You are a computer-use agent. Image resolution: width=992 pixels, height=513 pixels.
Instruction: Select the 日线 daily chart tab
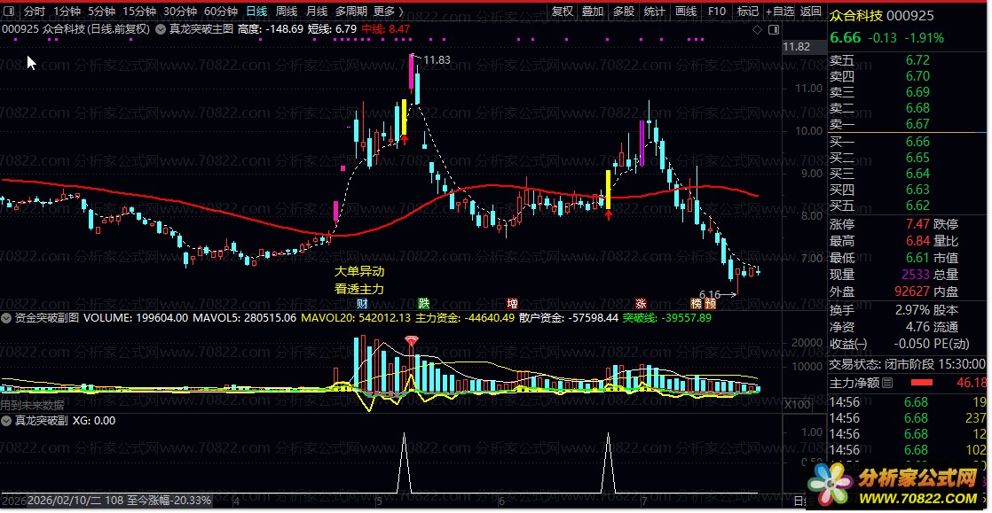pos(256,11)
